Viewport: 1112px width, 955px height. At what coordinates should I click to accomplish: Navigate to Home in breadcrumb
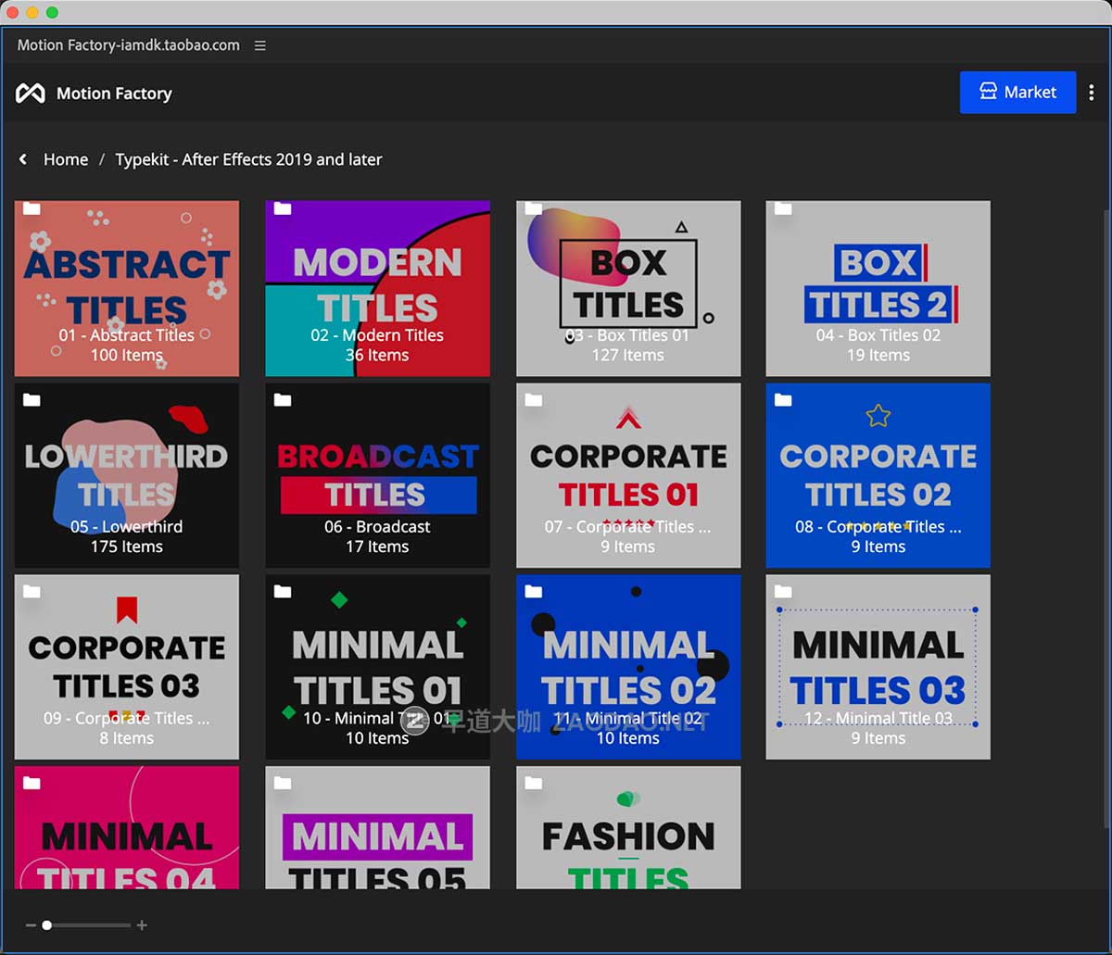point(66,159)
